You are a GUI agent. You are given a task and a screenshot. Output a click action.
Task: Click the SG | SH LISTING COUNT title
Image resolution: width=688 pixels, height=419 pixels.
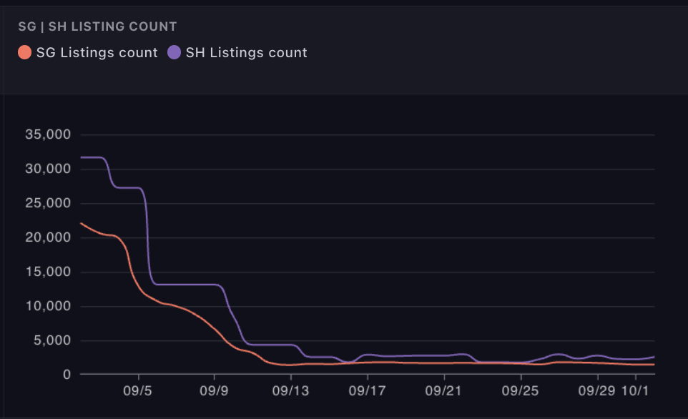[97, 26]
